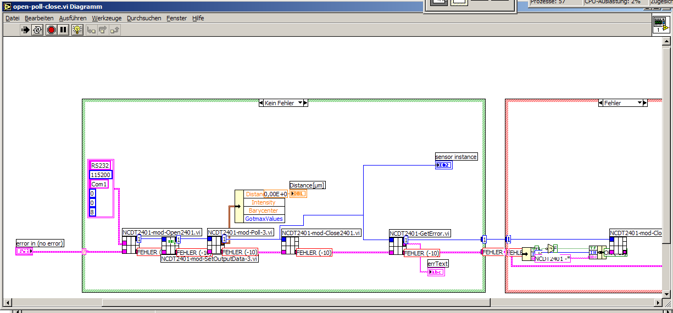673x313 pixels.
Task: Select the case selector terminal on 'Kein Fehler' structure
Action: (x=84, y=252)
